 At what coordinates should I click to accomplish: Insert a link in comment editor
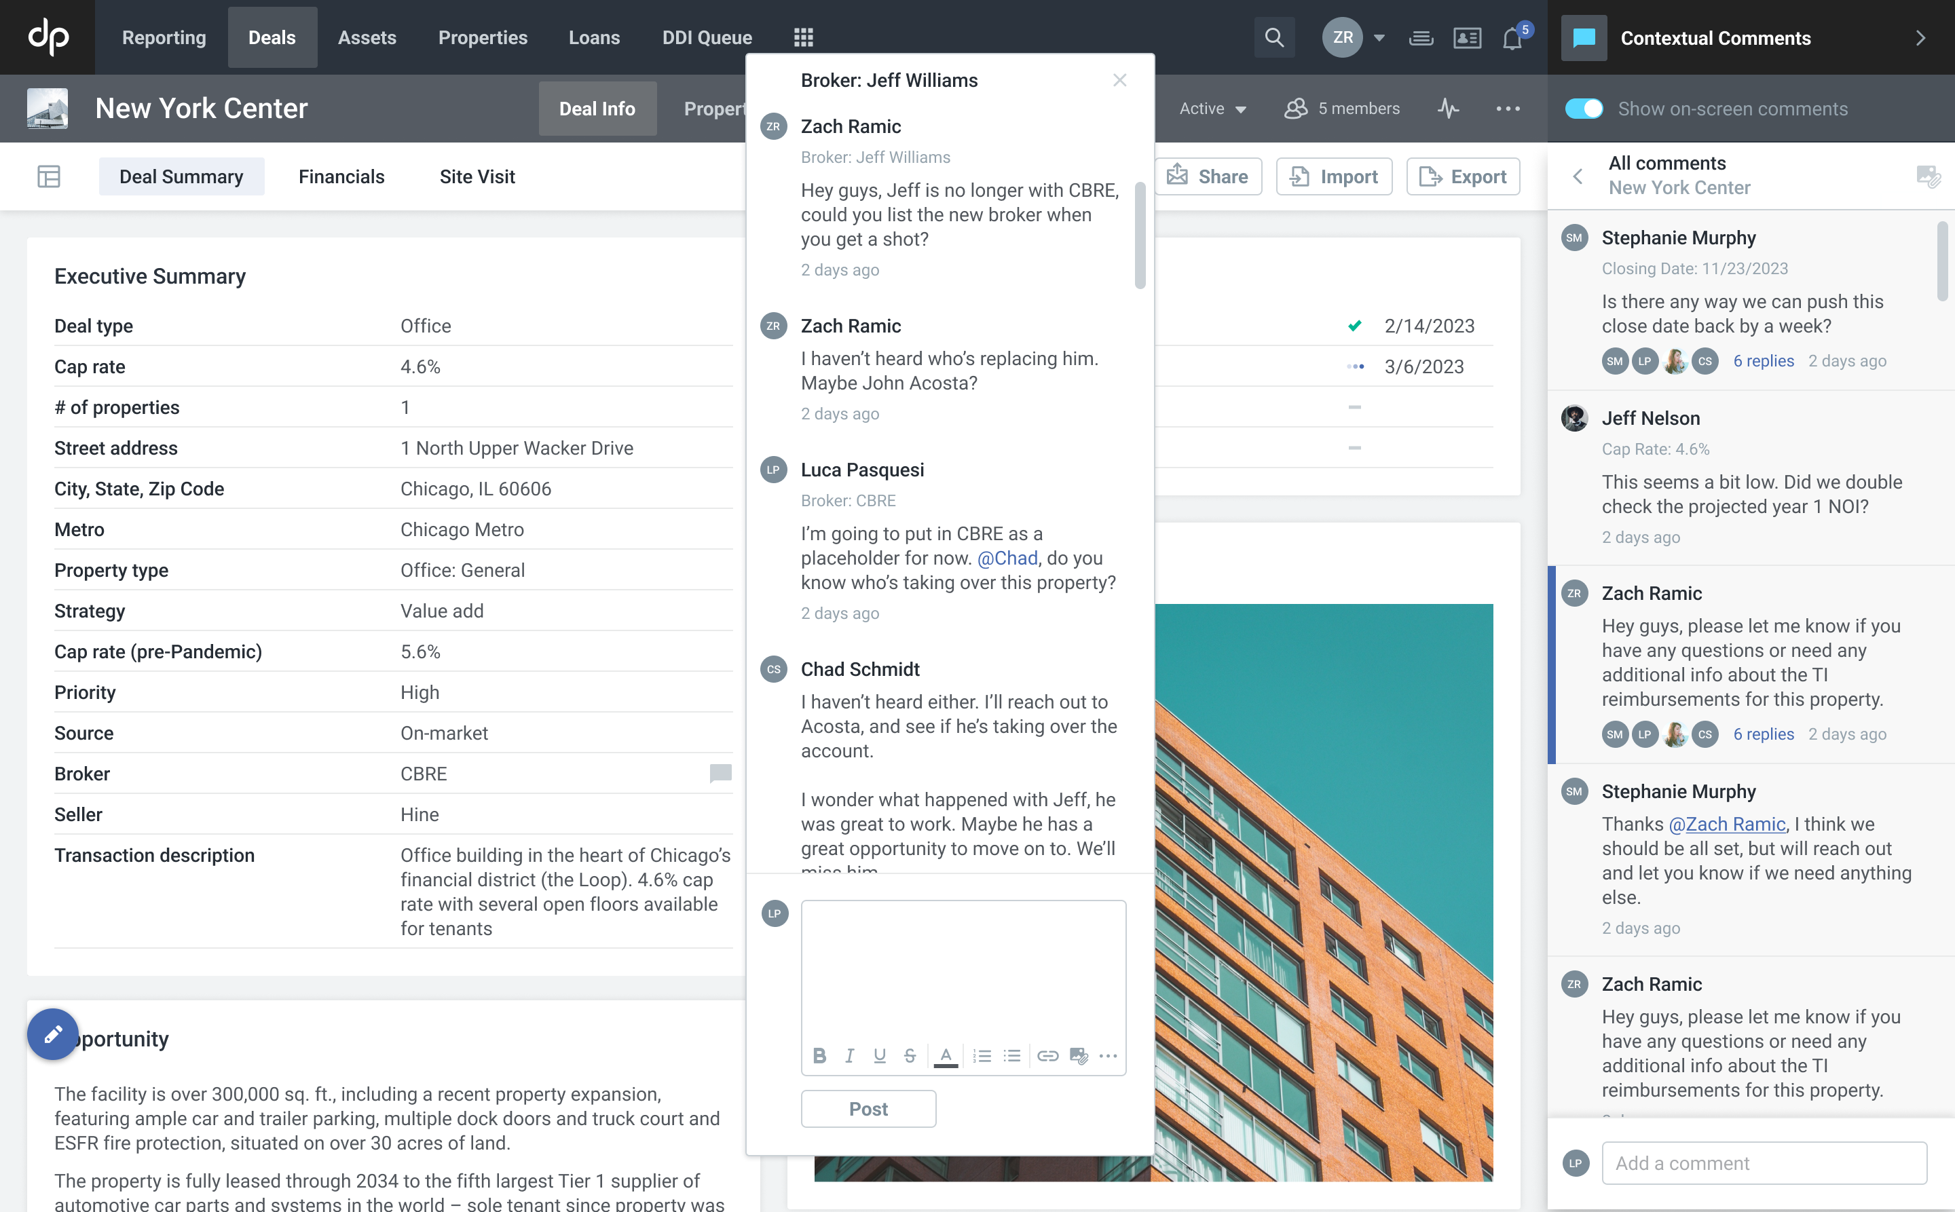pos(1047,1056)
